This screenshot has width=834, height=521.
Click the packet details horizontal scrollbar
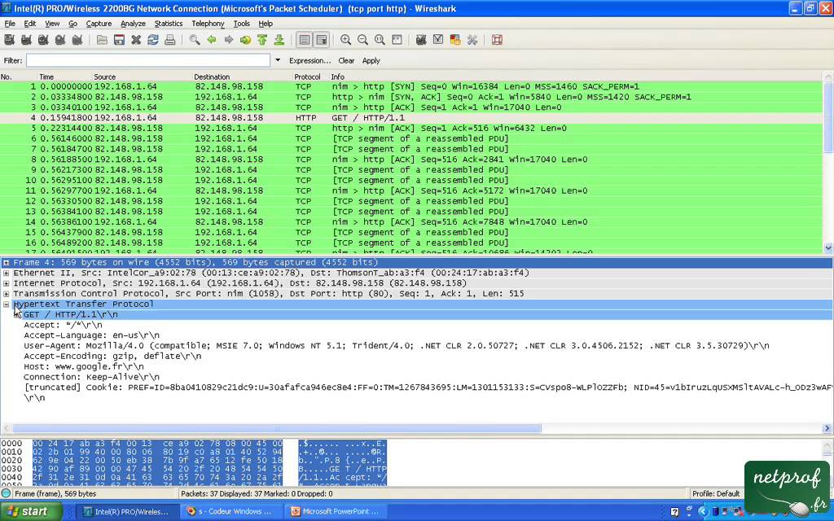(x=277, y=428)
